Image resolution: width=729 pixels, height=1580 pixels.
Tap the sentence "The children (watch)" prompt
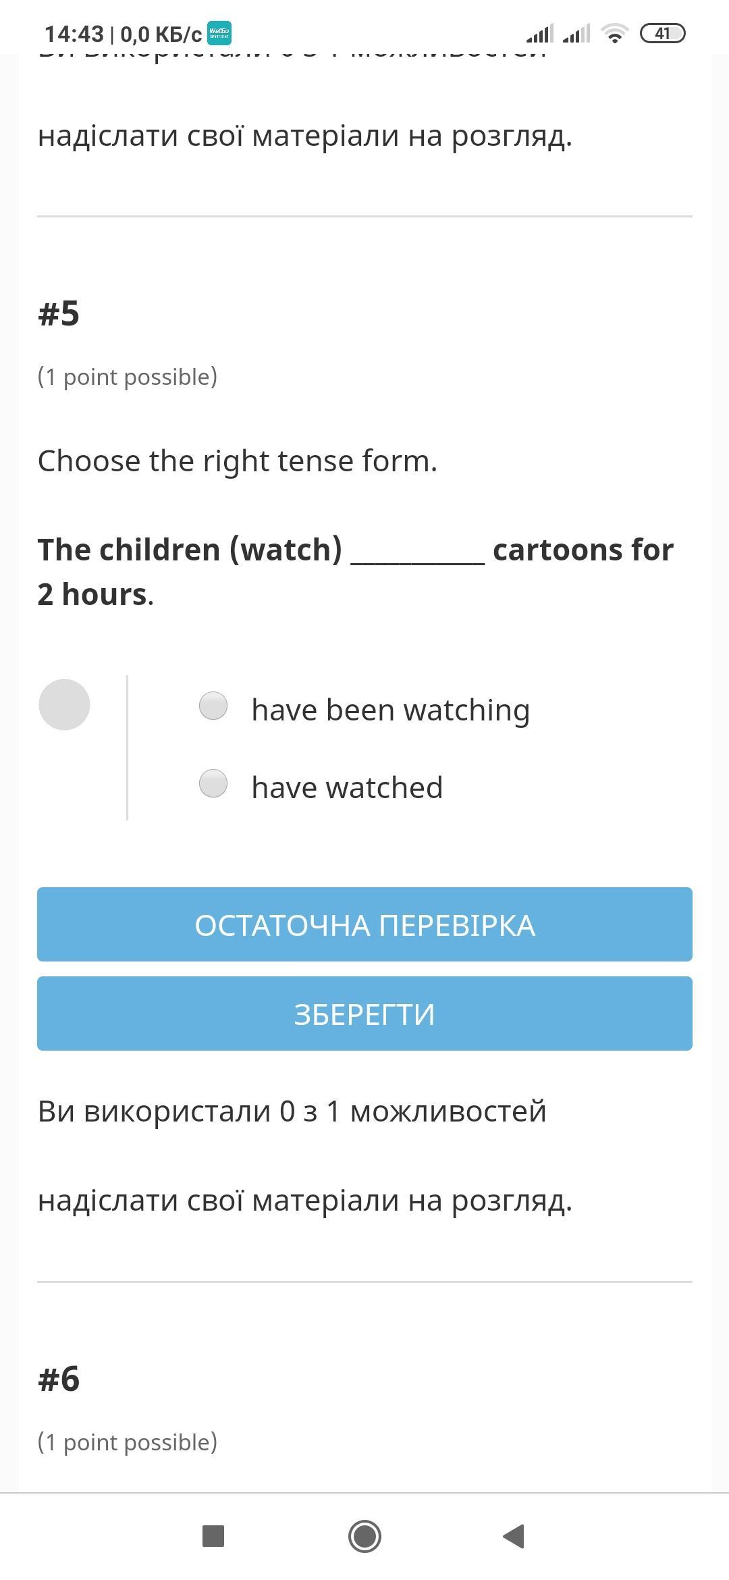(x=190, y=550)
